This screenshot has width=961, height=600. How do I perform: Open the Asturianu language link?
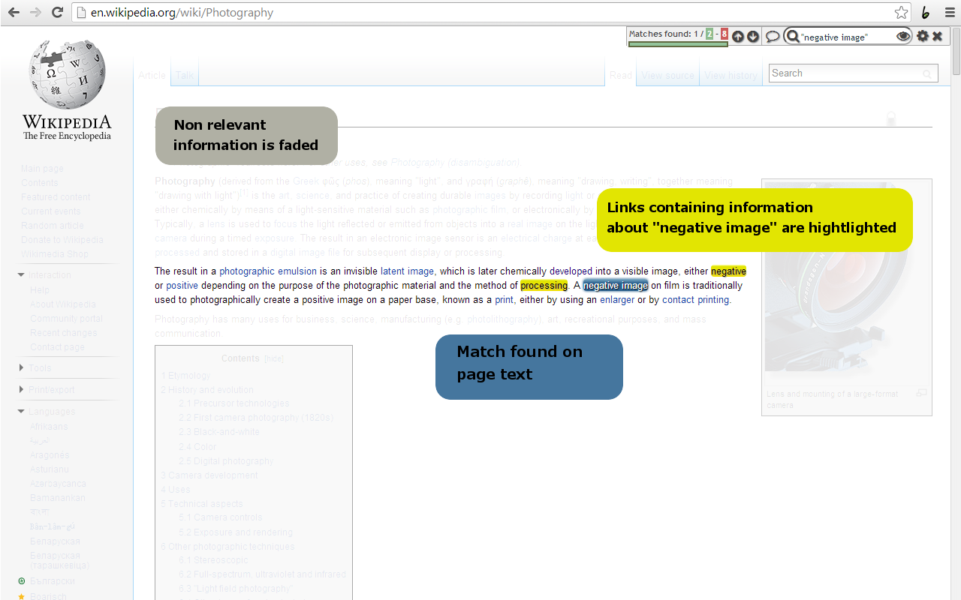[50, 469]
